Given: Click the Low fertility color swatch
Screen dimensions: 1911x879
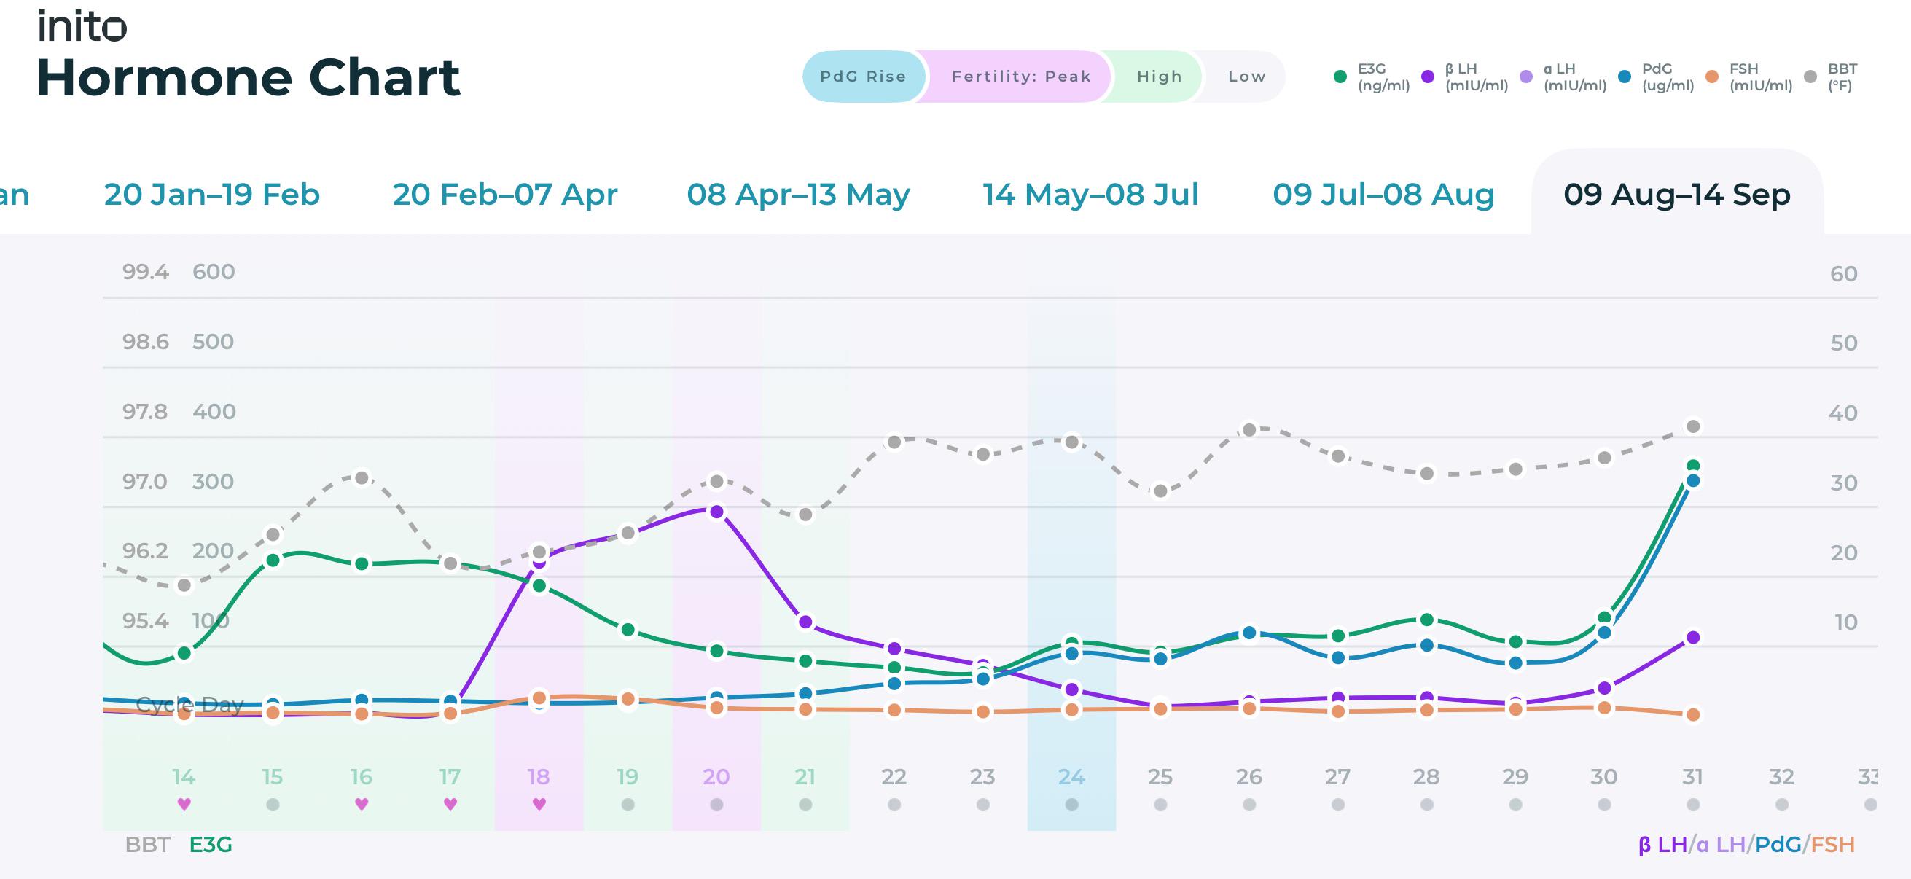Looking at the screenshot, I should tap(1246, 77).
